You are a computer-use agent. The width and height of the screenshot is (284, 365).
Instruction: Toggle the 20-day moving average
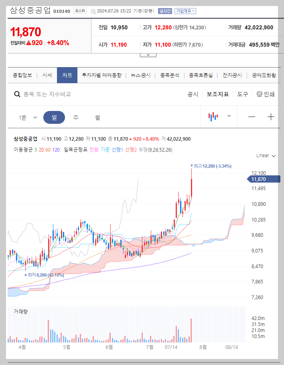41,150
